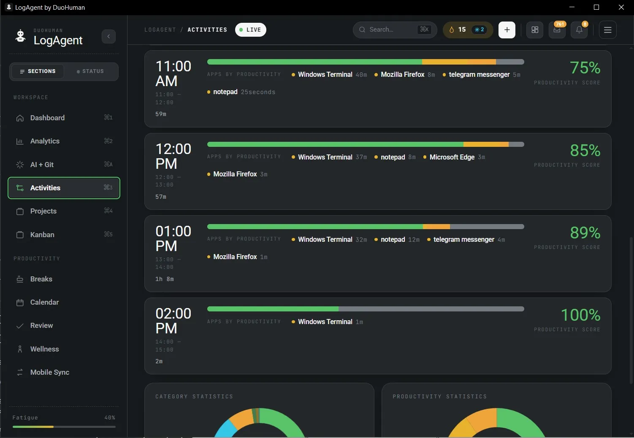Toggle the LIVE indicator pill
Screen dimensions: 634x438
[x=251, y=30]
